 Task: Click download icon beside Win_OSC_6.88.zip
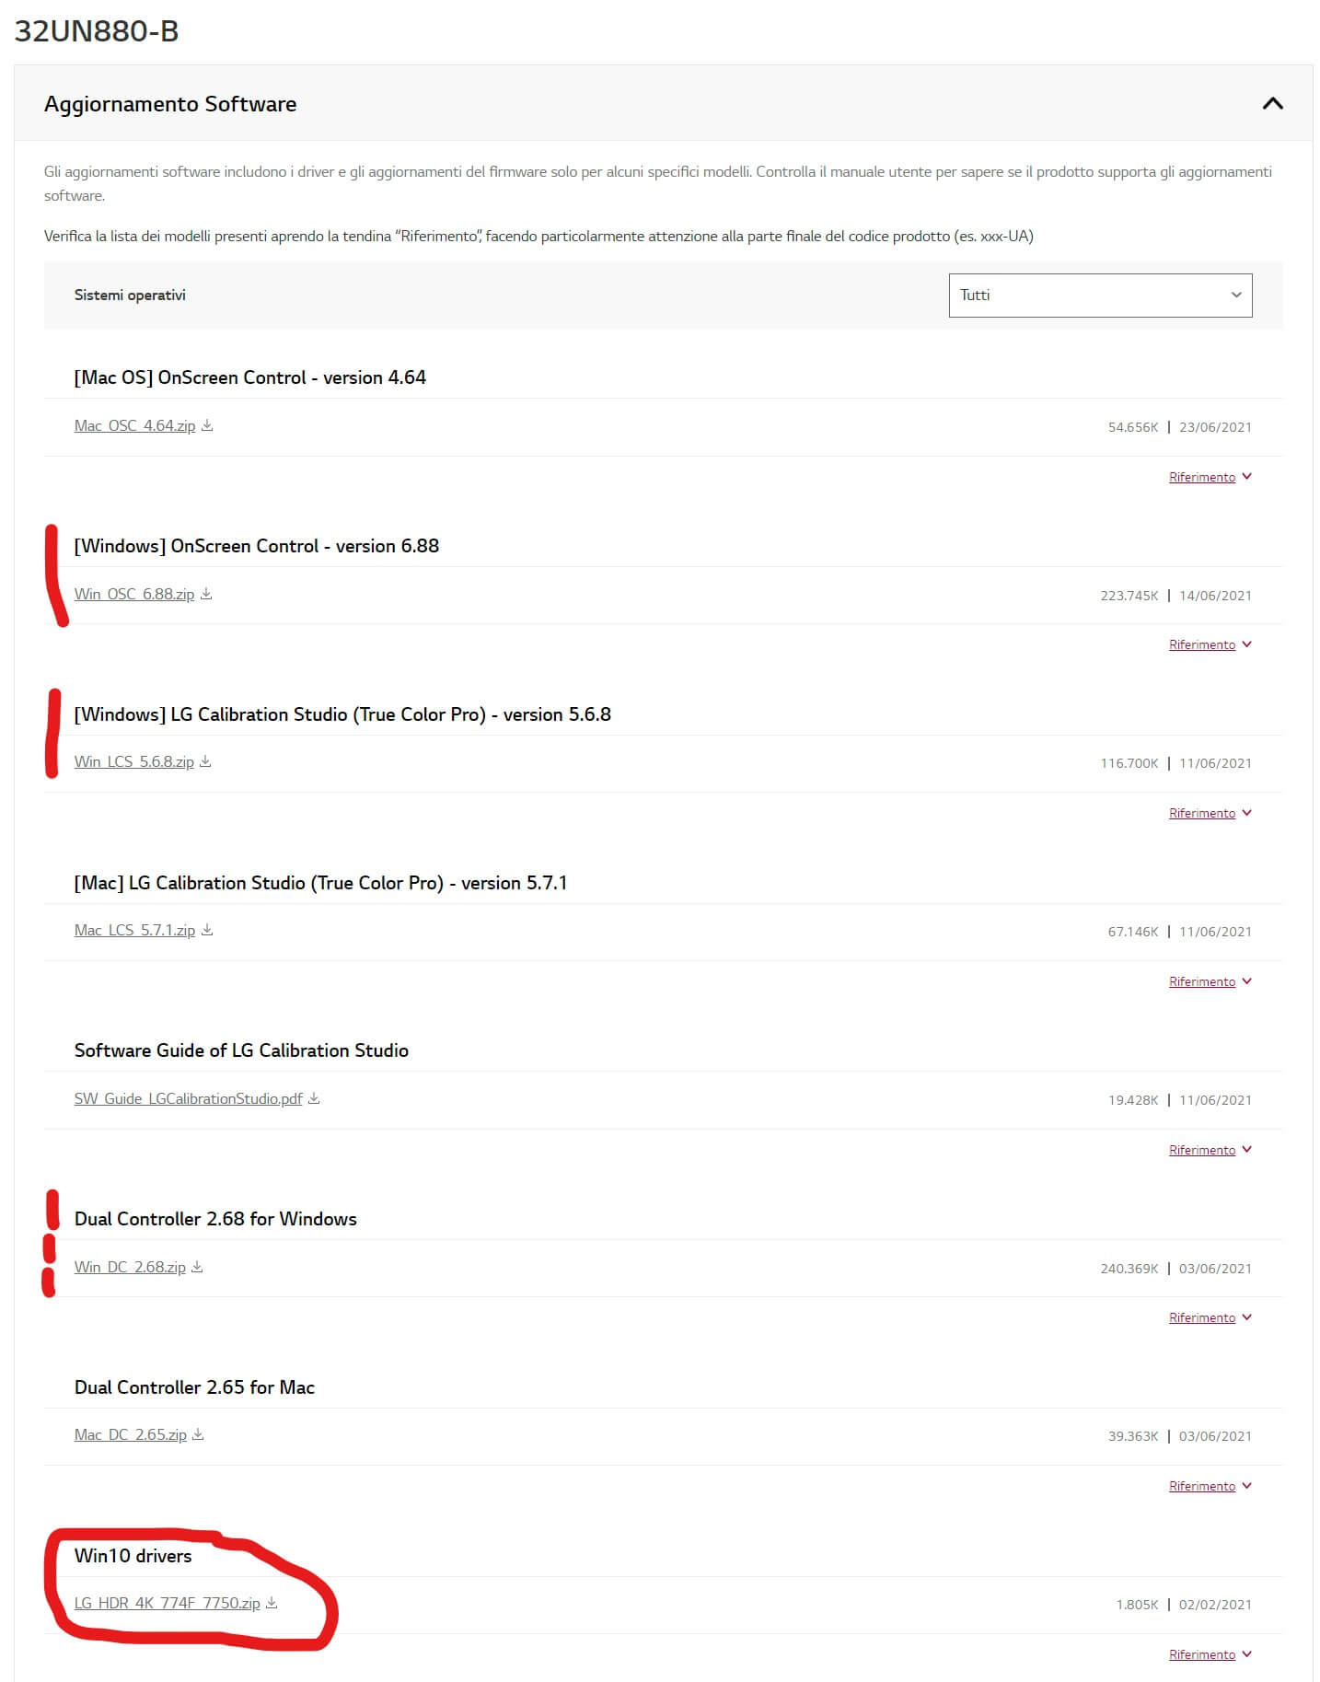206,594
